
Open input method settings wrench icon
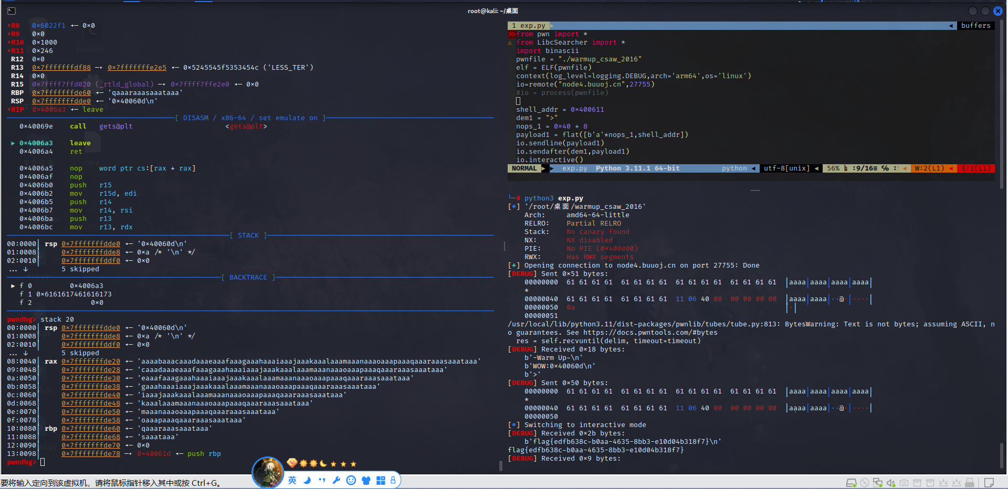point(337,480)
